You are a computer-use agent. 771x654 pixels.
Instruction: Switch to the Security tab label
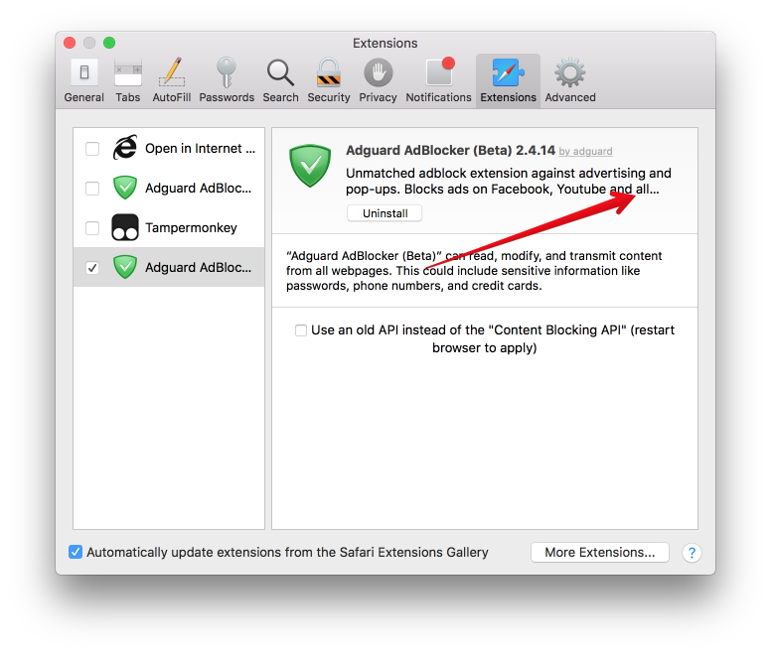(x=329, y=97)
